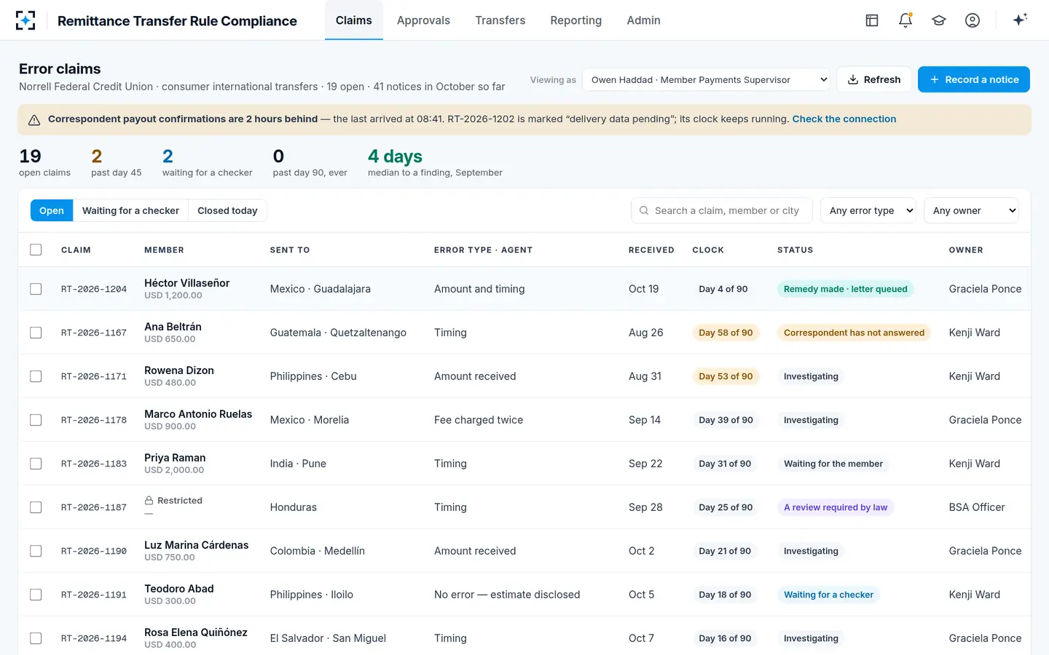Open the notifications bell icon
Screen dimensions: 1049x655
905,20
